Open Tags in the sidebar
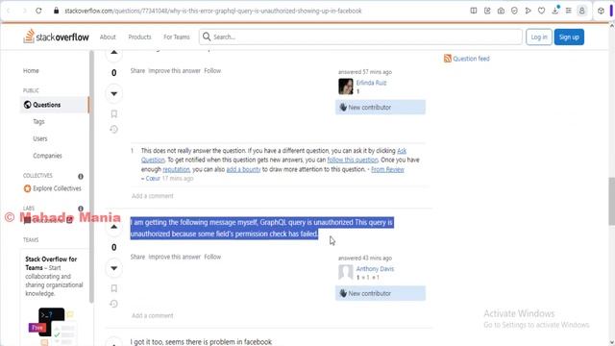Image resolution: width=615 pixels, height=346 pixels. point(38,122)
